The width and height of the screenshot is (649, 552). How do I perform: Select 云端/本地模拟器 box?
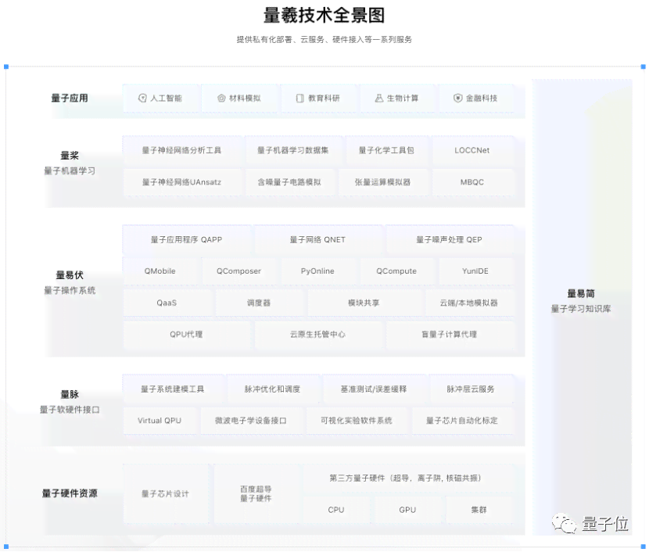pyautogui.click(x=469, y=303)
